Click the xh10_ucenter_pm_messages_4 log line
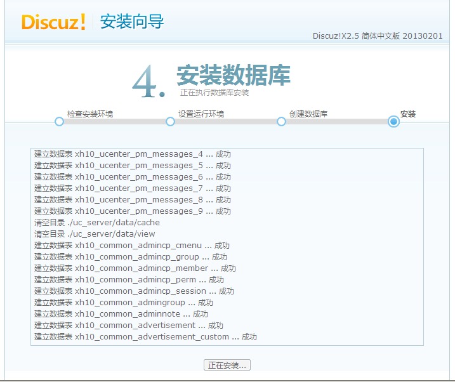Viewport: 455px width, 382px height. 133,154
